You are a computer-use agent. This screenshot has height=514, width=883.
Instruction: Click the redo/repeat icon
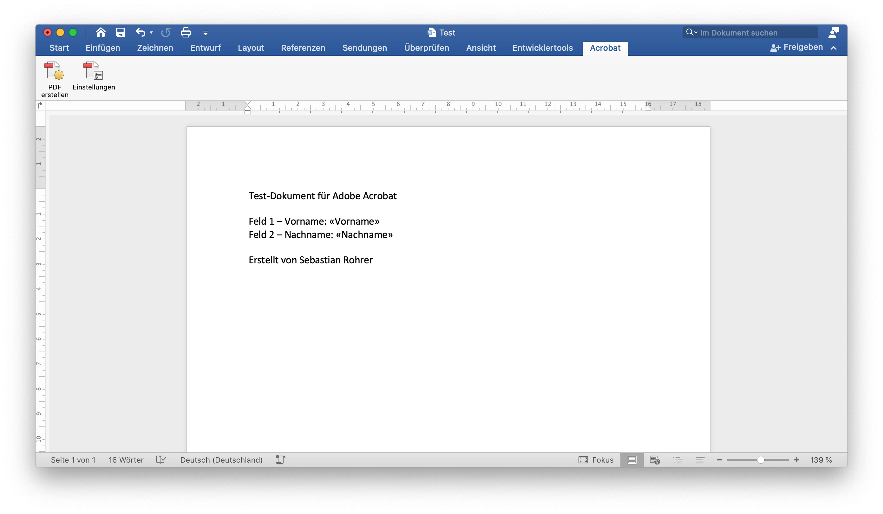click(x=166, y=33)
